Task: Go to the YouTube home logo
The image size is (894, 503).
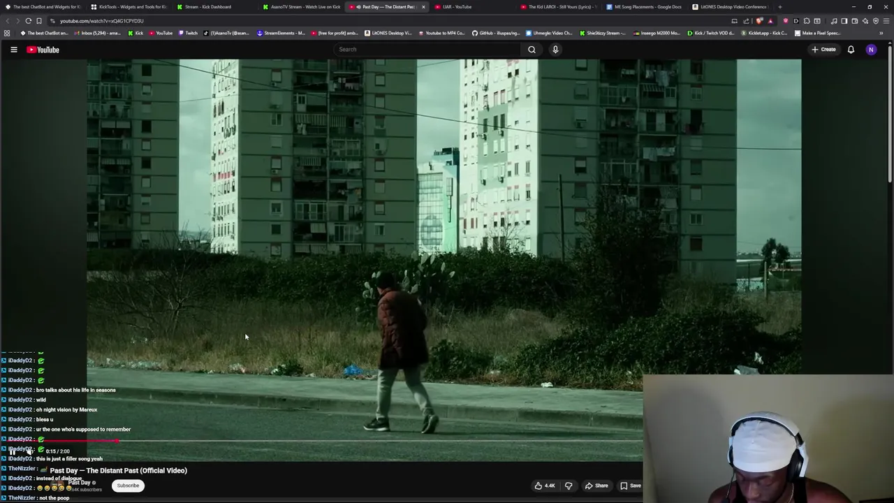Action: tap(43, 50)
